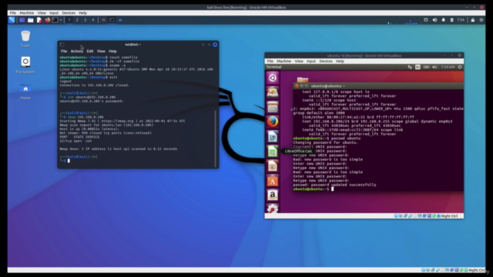Image resolution: width=493 pixels, height=277 pixels.
Task: Click the Ubuntu terminal title bar
Action: pyautogui.click(x=378, y=85)
